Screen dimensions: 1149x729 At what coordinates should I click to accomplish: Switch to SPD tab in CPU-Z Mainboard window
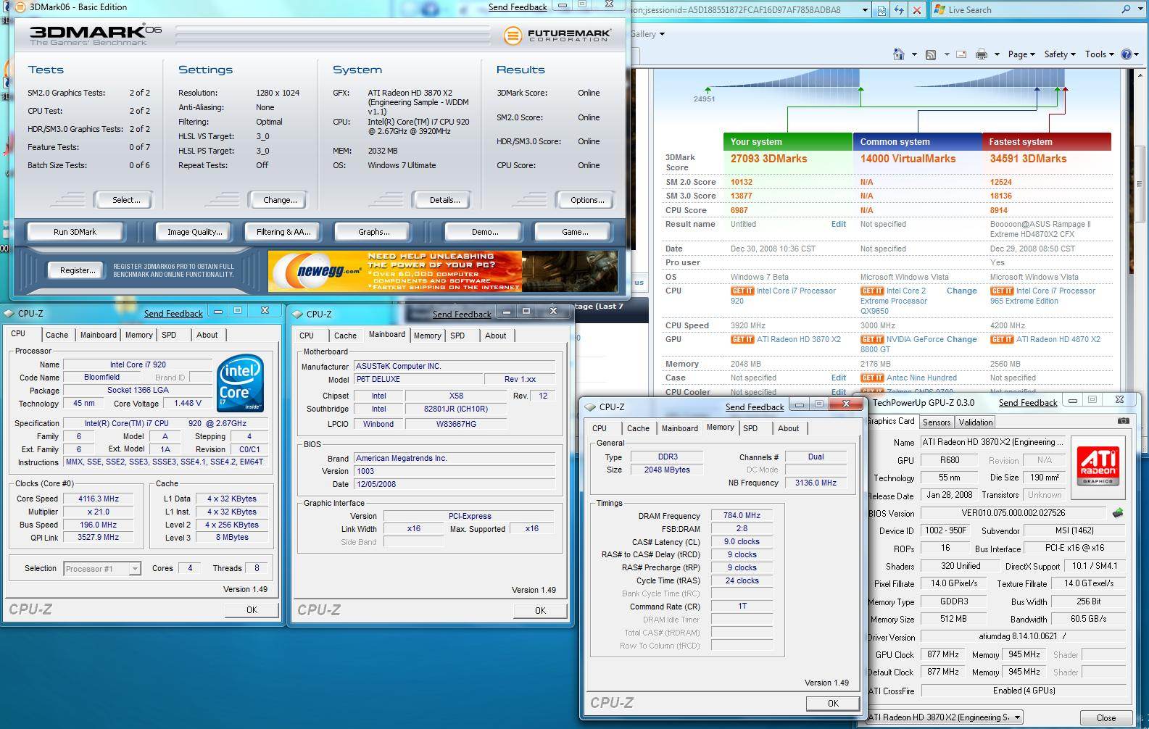pyautogui.click(x=457, y=336)
